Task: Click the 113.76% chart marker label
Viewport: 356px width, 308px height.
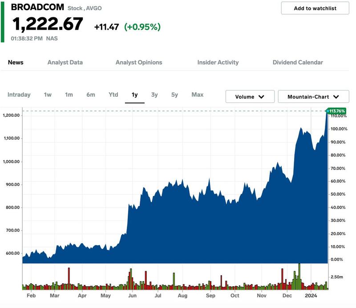Action: click(x=336, y=111)
